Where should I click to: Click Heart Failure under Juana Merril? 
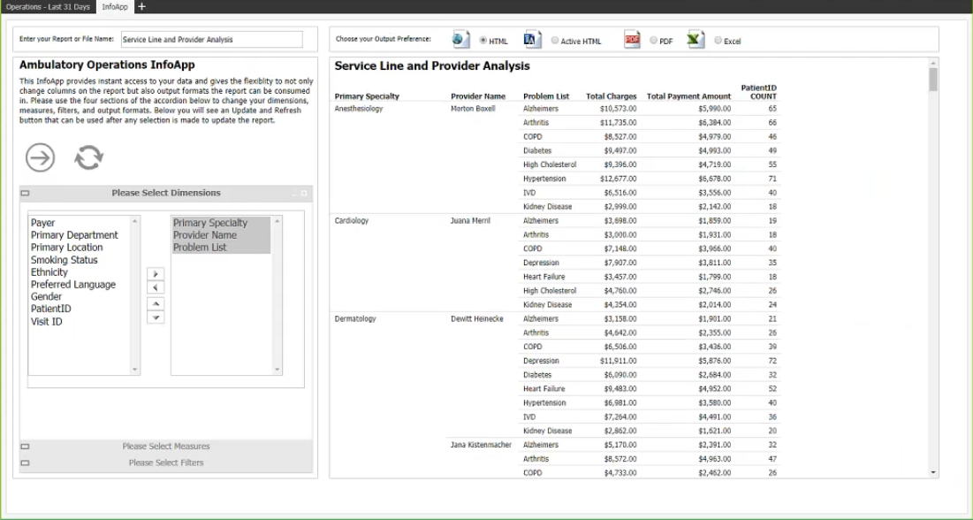coord(544,277)
